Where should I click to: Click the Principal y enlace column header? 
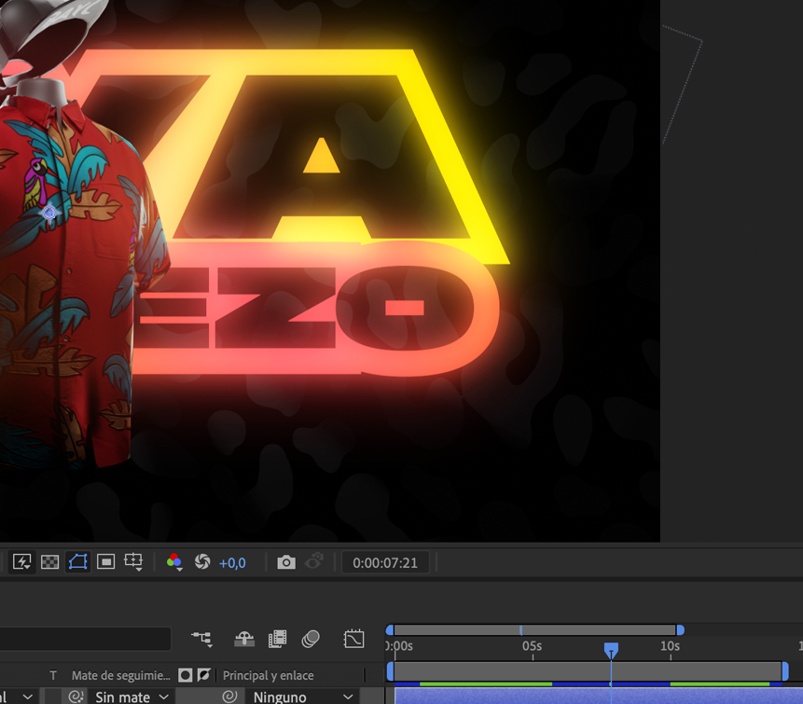(268, 675)
